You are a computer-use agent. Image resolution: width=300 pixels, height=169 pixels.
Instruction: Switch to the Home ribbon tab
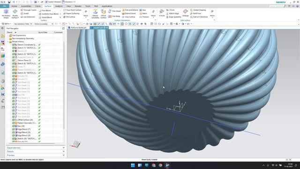[x=14, y=6]
